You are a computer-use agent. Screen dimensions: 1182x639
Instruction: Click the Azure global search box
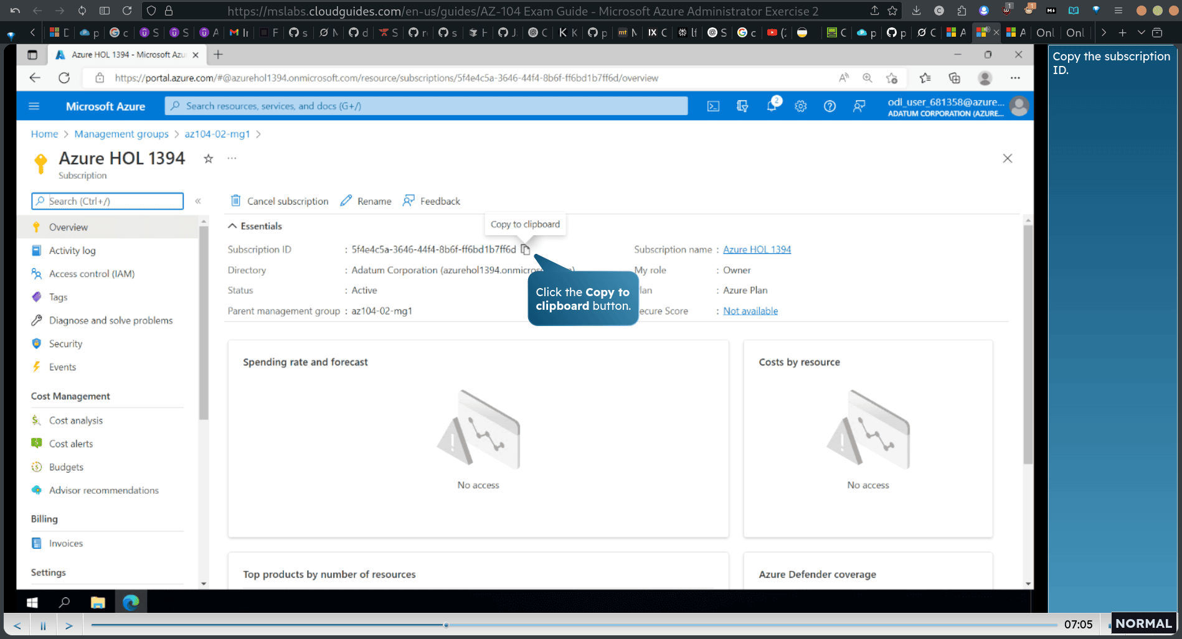pos(427,106)
